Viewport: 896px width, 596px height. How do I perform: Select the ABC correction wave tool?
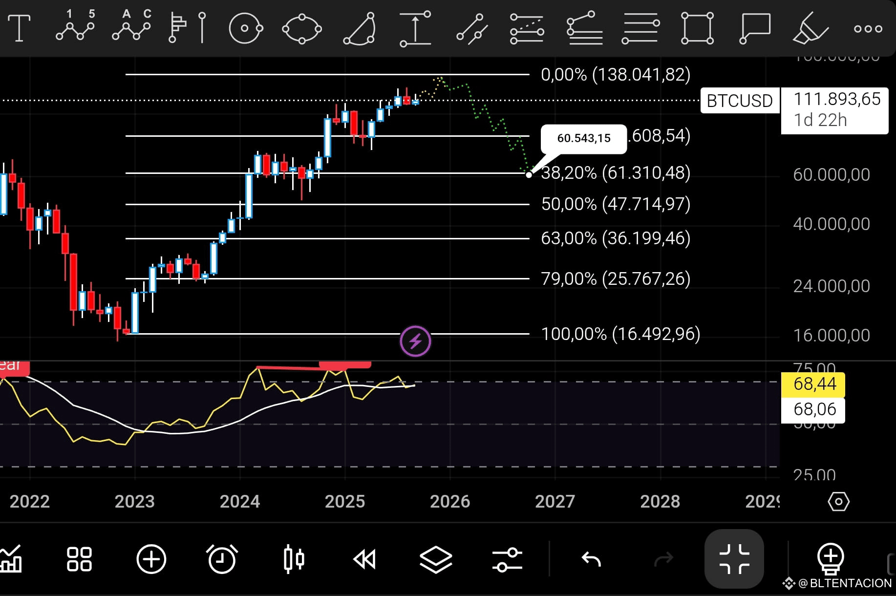[x=132, y=25]
